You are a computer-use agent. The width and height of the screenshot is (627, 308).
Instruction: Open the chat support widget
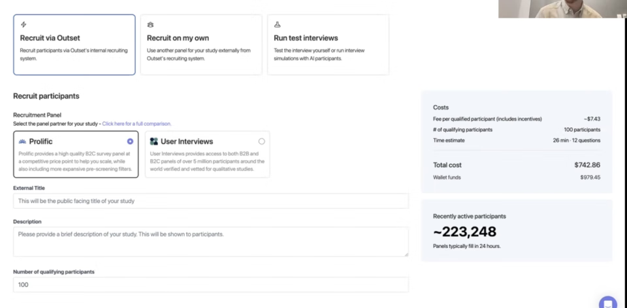[x=607, y=302]
